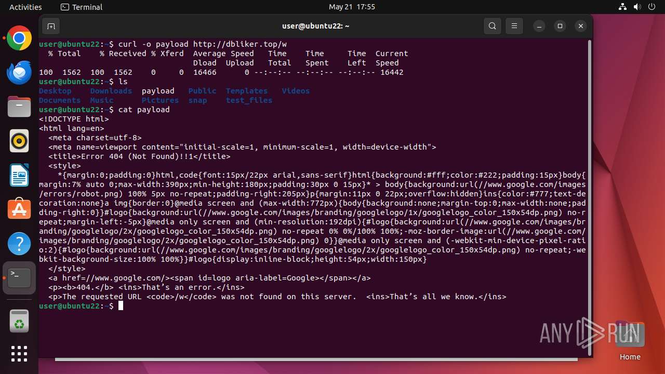
Task: Click the '</style>' closing tag line
Action: click(67, 269)
